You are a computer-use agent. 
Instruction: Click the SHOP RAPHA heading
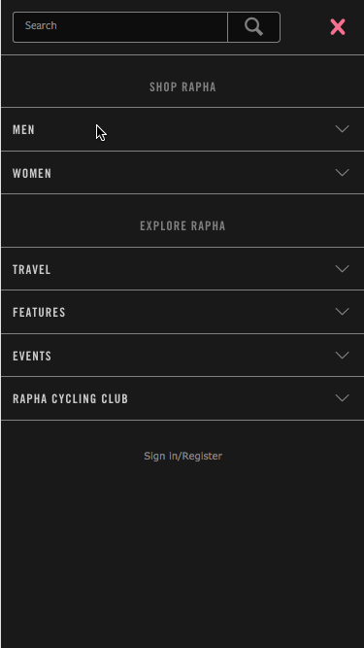tap(182, 86)
